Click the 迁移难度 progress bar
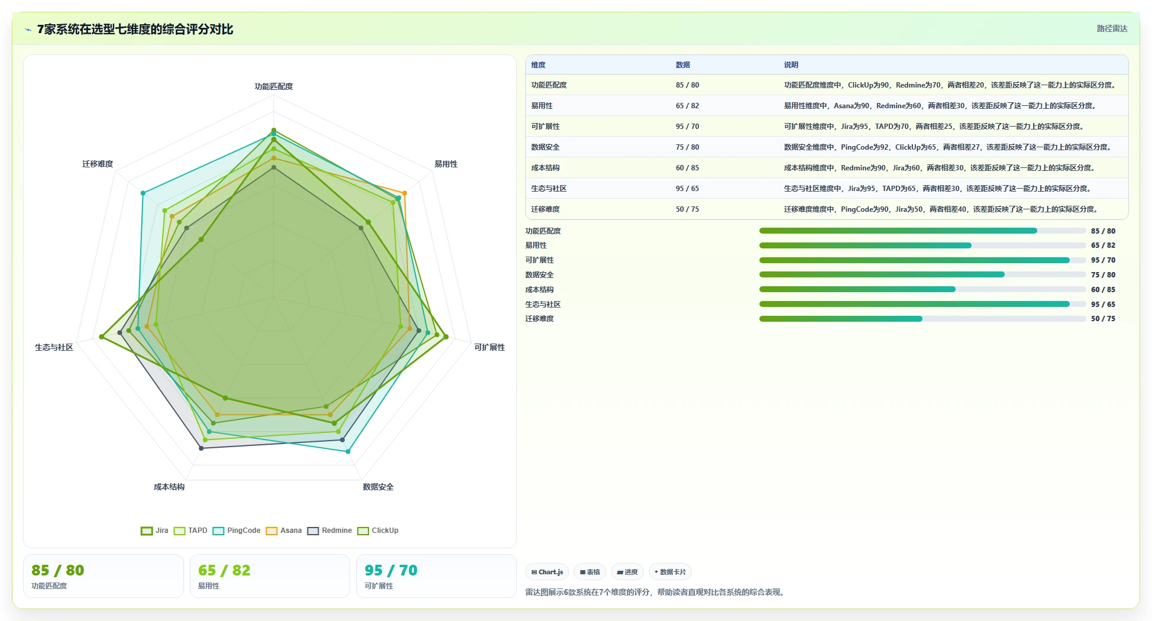Viewport: 1152px width, 621px height. (923, 319)
